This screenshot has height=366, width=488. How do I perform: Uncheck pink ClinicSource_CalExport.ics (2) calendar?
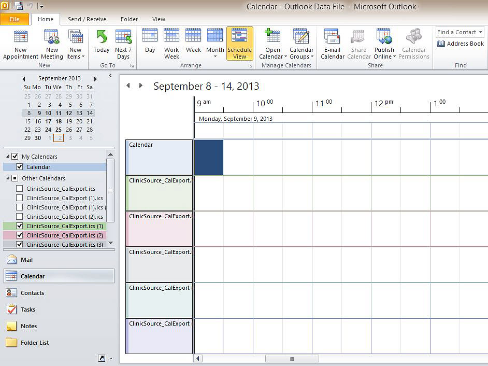(x=19, y=235)
